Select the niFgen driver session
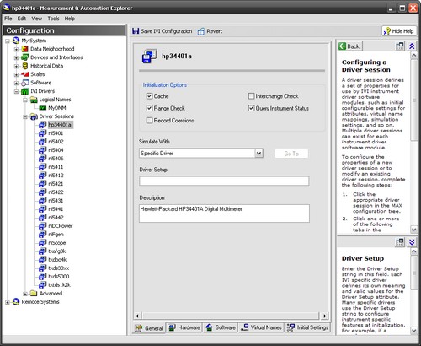Image resolution: width=421 pixels, height=346 pixels. (56, 235)
